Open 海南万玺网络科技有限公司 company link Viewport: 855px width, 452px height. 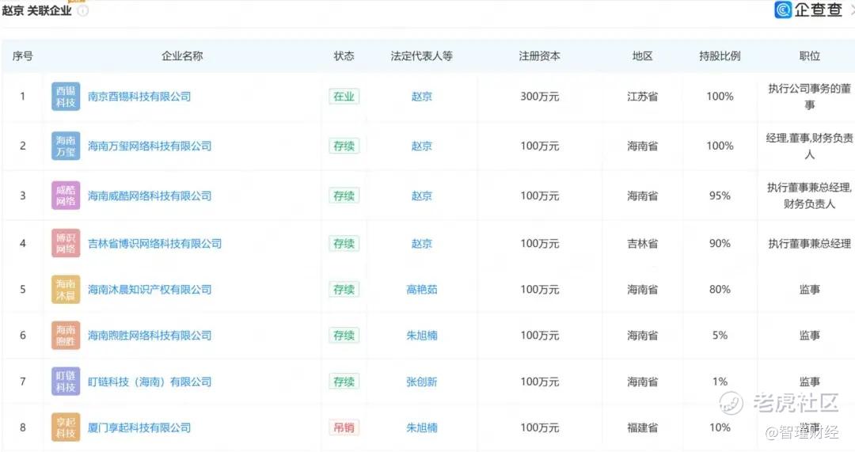click(x=150, y=146)
